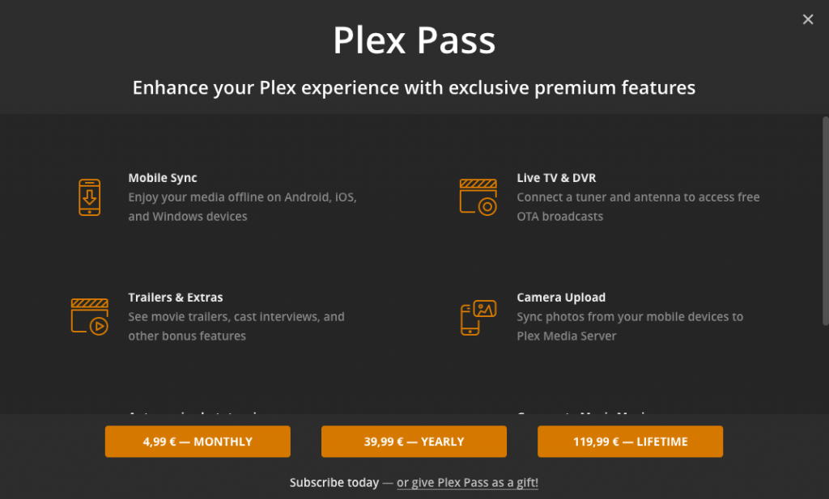Click the Sync photos description text
Viewport: 829px width, 499px height.
[630, 327]
